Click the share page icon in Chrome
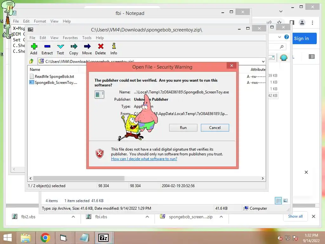This screenshot has height=244, width=325. coord(269,23)
